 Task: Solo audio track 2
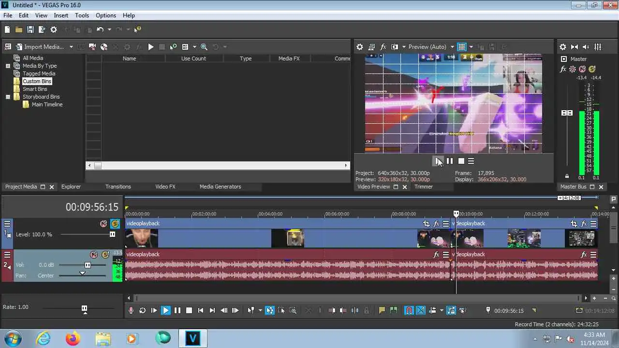pos(105,255)
